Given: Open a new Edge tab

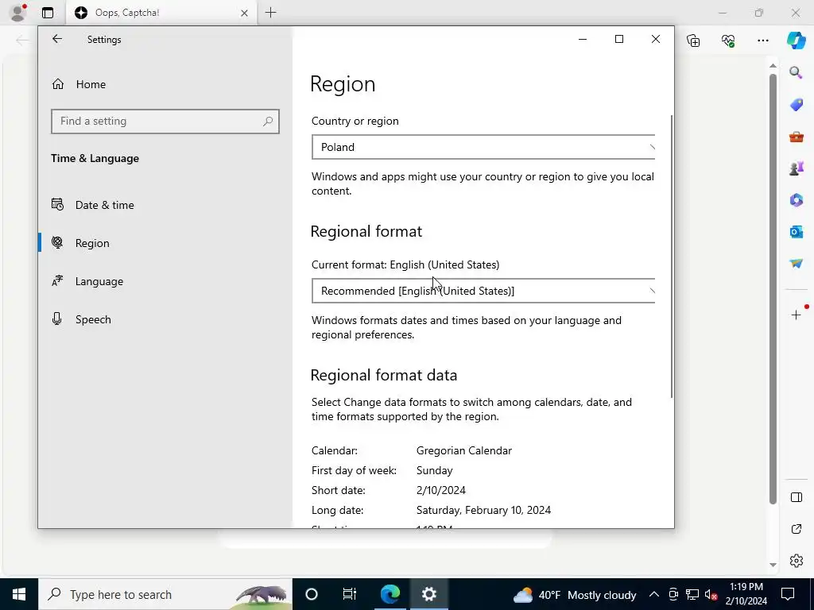Looking at the screenshot, I should pos(270,13).
